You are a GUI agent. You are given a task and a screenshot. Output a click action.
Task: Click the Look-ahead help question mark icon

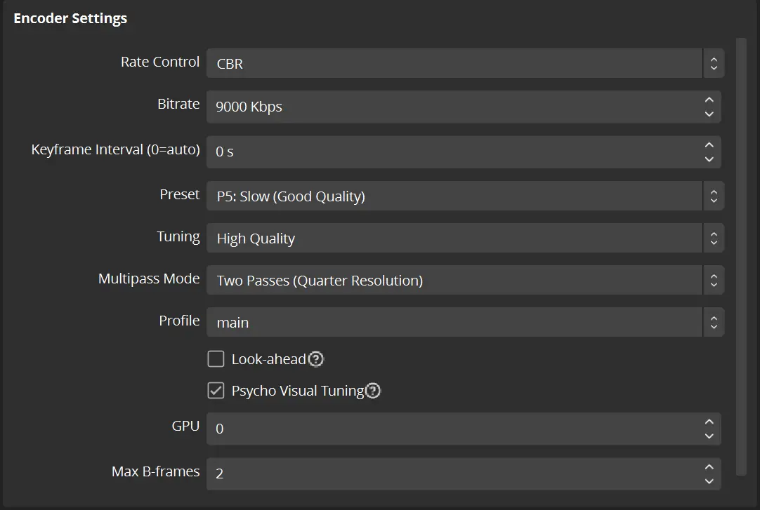point(316,360)
